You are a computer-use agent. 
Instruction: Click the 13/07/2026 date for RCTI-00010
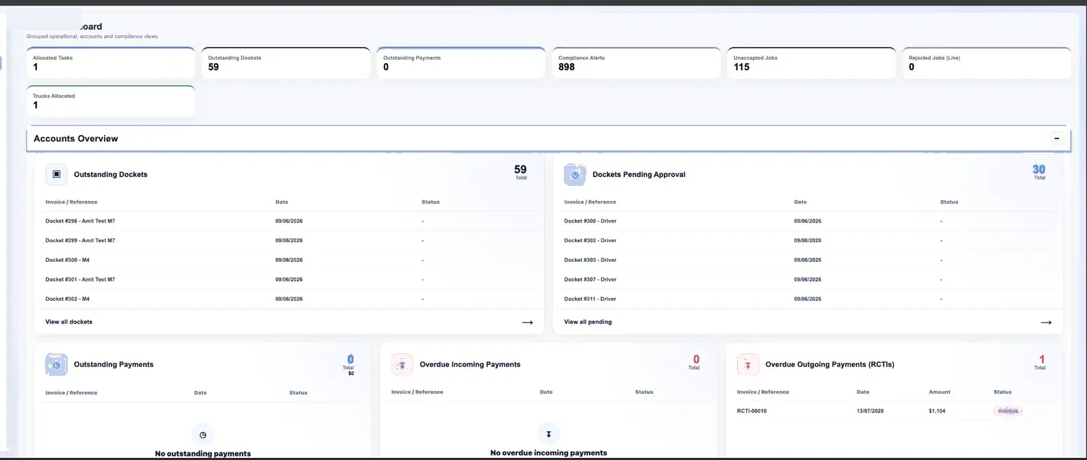[870, 411]
